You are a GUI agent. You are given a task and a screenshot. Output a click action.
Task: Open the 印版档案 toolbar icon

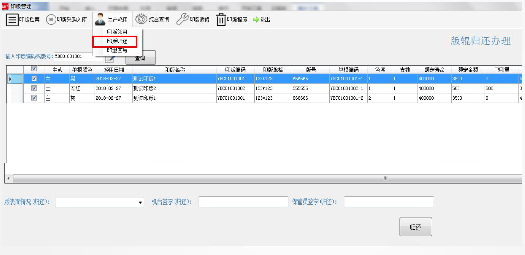click(12, 20)
